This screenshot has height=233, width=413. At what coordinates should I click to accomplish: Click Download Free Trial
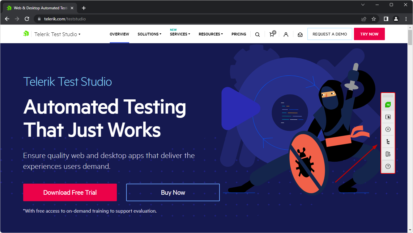tap(70, 193)
